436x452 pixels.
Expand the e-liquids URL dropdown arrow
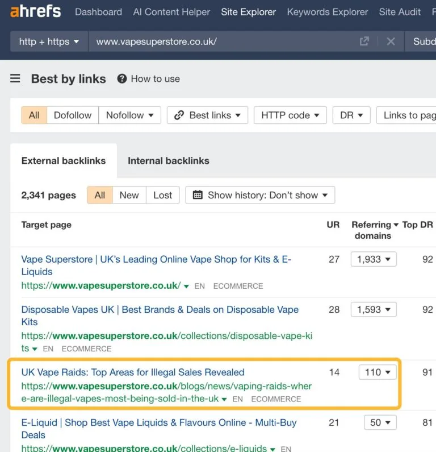[272, 449]
